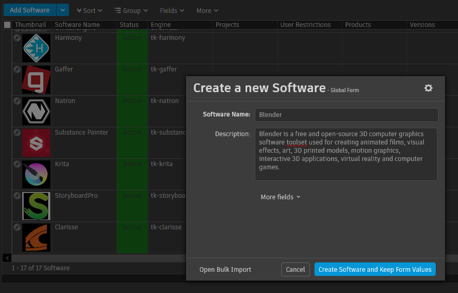Click the tk-krita engine cell

(167, 174)
